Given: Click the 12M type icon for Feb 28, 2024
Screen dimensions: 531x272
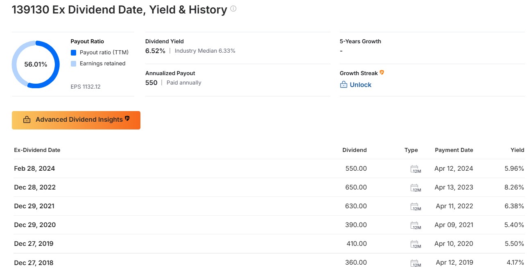Looking at the screenshot, I should [x=415, y=169].
